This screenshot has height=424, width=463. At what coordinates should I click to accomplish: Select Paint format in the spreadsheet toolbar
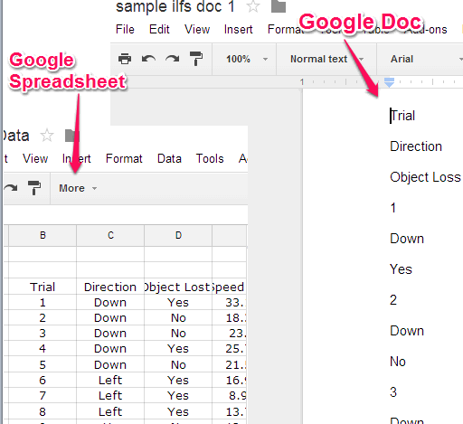pos(34,188)
